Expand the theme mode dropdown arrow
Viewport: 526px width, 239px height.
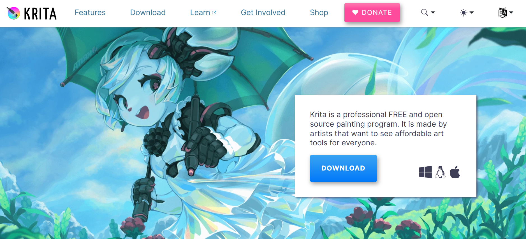[472, 13]
